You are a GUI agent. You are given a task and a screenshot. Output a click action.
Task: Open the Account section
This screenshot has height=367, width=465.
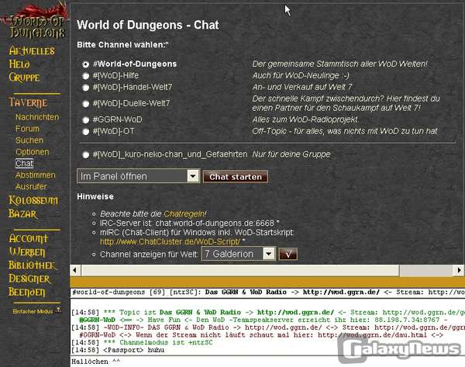click(28, 238)
